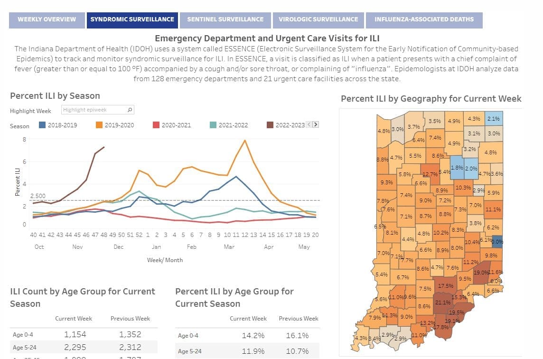This screenshot has height=359, width=543.
Task: Select the dark blue 0.0% county on map
Action: [497, 242]
